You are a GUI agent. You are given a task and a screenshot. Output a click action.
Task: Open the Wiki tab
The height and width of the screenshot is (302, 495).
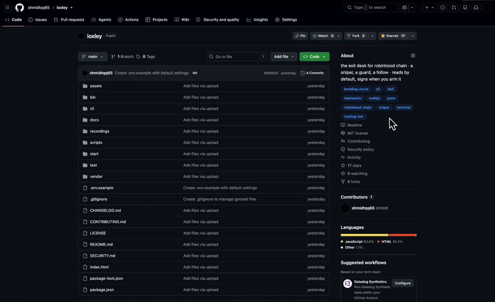(181, 20)
